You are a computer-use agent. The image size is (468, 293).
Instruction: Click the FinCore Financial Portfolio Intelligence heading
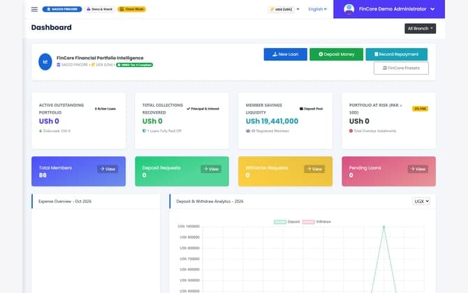click(100, 58)
